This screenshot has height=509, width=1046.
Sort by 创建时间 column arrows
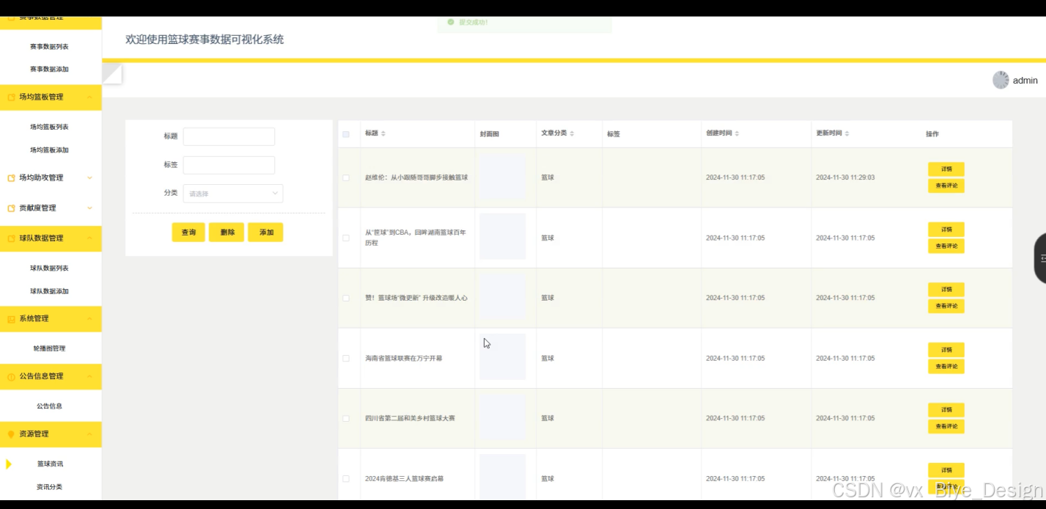click(x=737, y=133)
